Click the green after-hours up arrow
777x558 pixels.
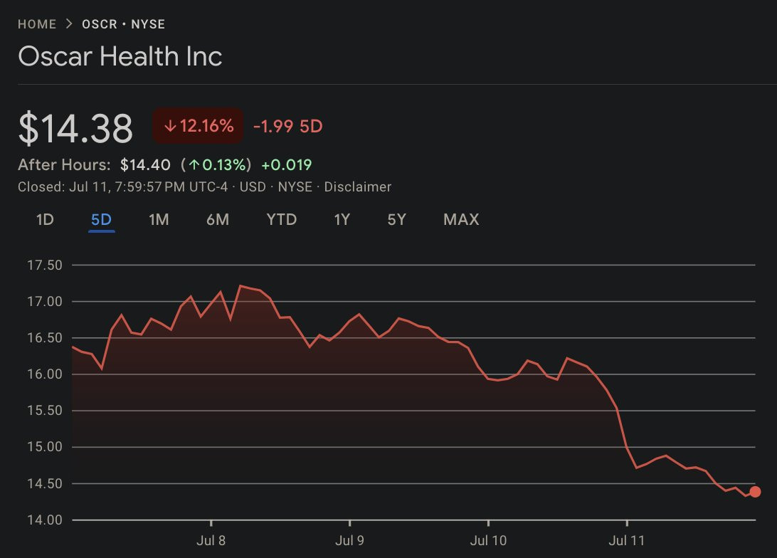point(193,165)
